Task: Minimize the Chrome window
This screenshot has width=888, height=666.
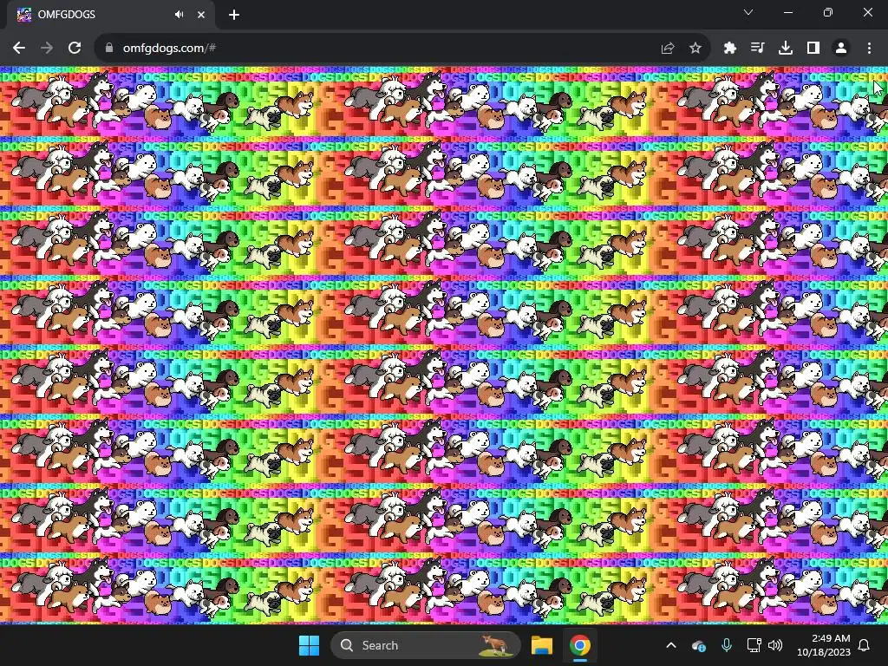Action: pyautogui.click(x=788, y=12)
